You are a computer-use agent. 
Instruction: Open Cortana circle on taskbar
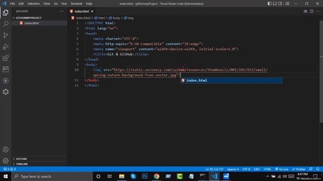point(98,176)
